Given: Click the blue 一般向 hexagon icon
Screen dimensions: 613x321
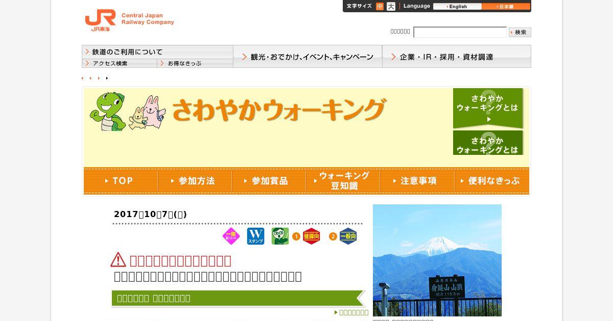Looking at the screenshot, I should pos(348,236).
